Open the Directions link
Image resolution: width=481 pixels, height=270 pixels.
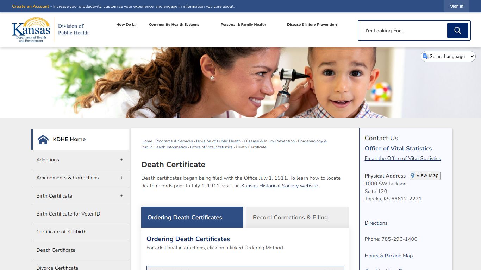[376, 223]
